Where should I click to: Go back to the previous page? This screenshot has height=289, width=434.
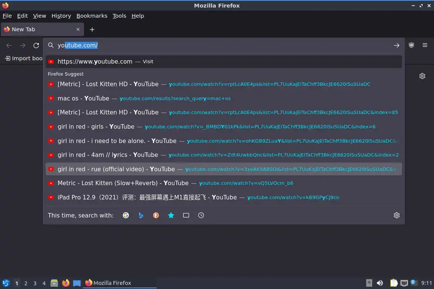point(9,46)
